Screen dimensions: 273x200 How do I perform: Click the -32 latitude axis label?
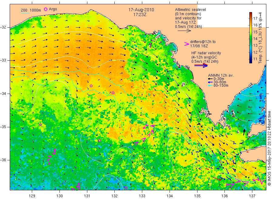(3, 27)
